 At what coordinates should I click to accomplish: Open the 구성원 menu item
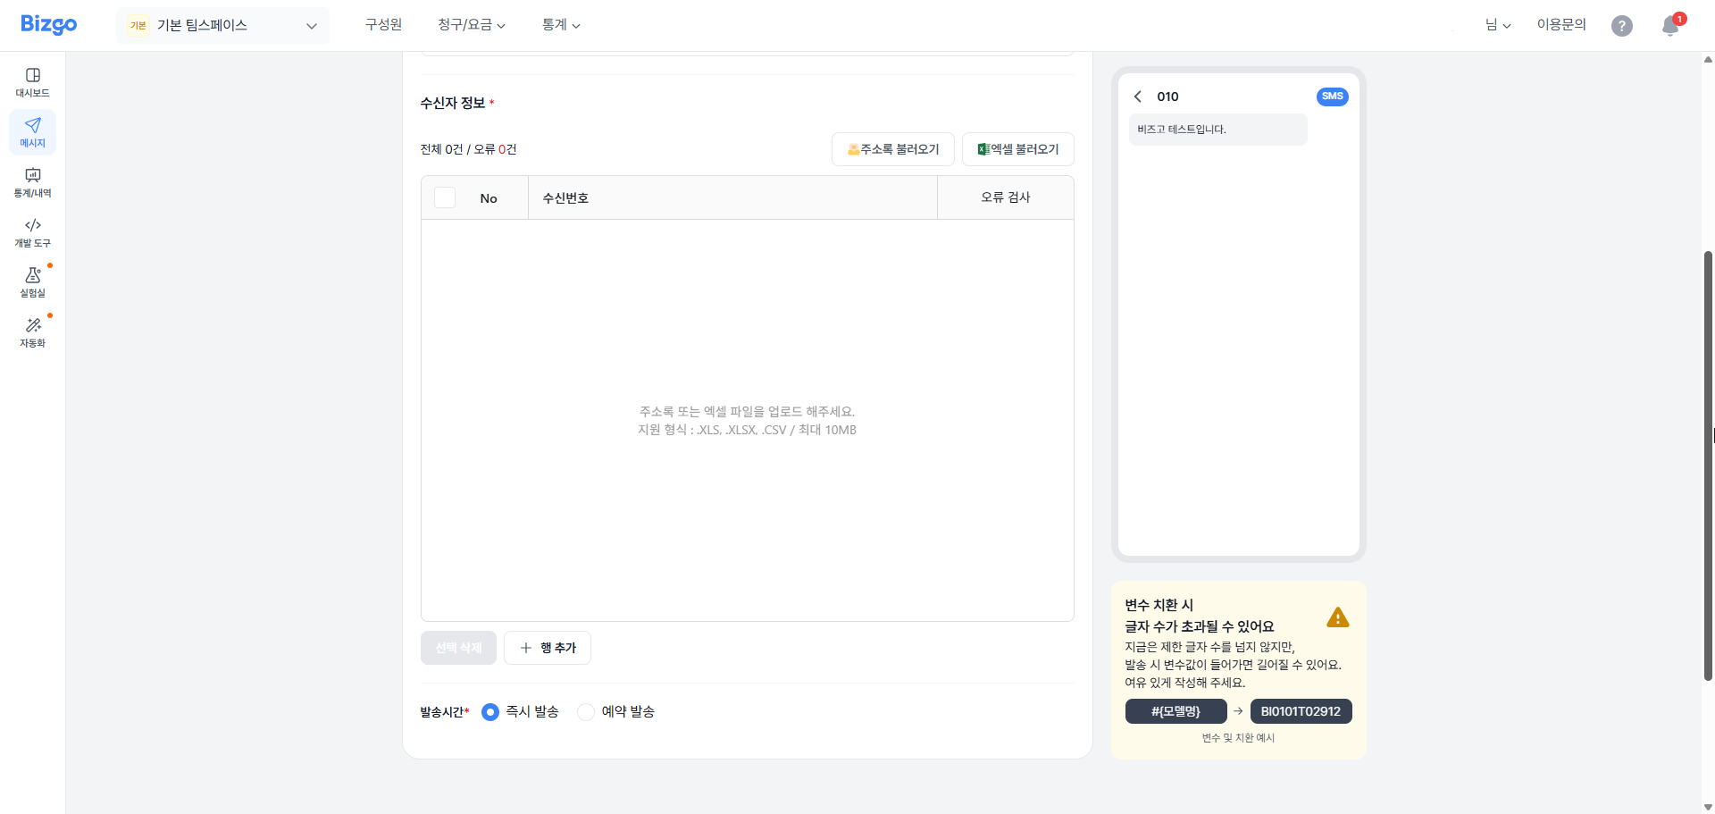pos(383,24)
